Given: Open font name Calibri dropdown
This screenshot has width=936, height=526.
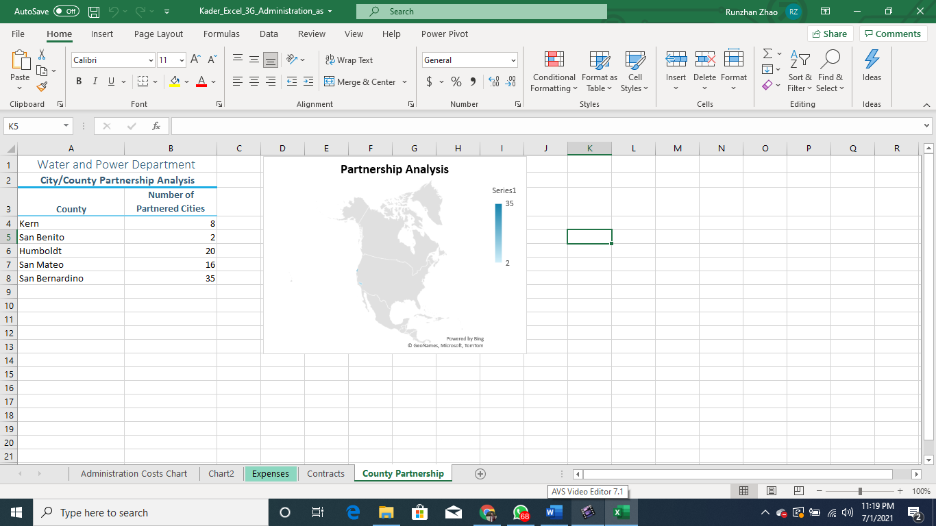Looking at the screenshot, I should click(x=151, y=60).
